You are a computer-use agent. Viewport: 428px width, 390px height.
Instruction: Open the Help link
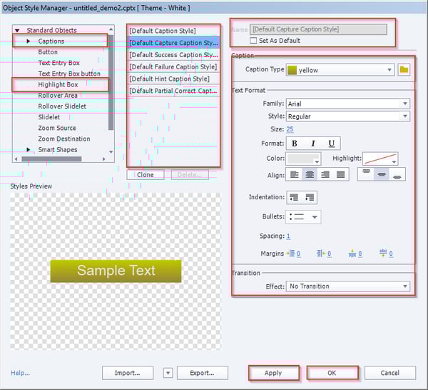(20, 373)
